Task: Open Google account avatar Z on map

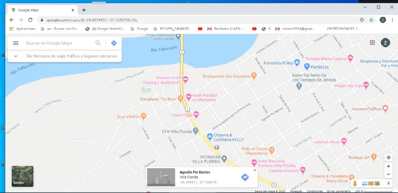Action: 385,43
